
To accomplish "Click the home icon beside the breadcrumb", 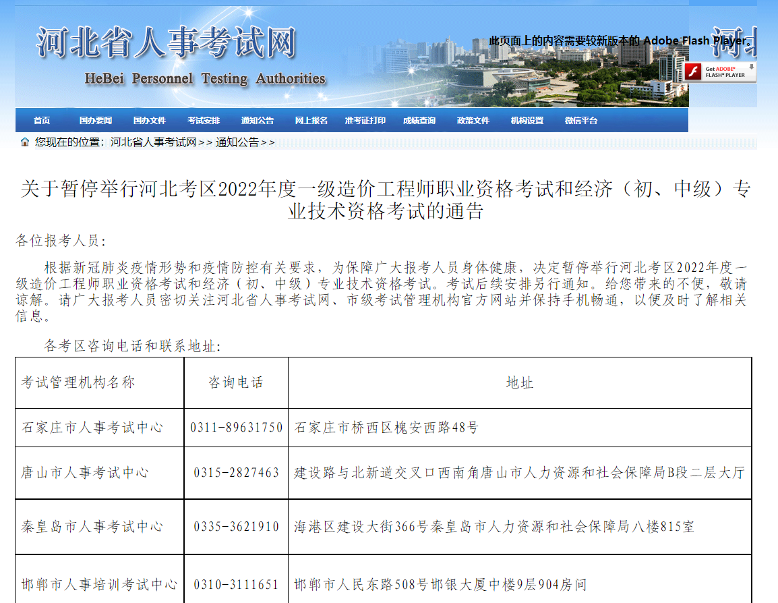I will (25, 142).
